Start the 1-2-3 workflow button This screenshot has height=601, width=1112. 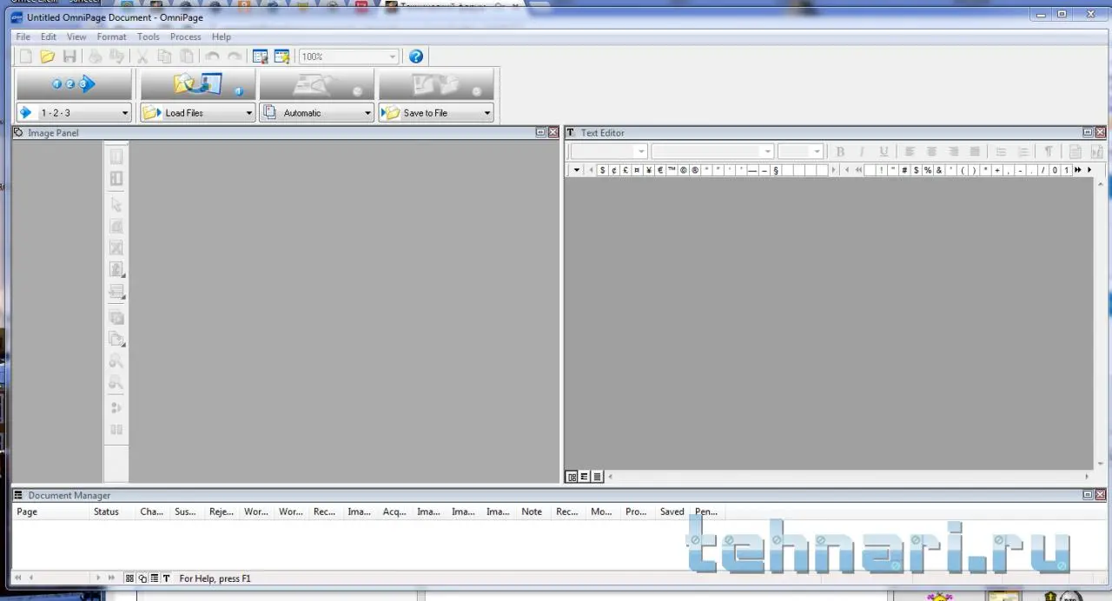(74, 84)
